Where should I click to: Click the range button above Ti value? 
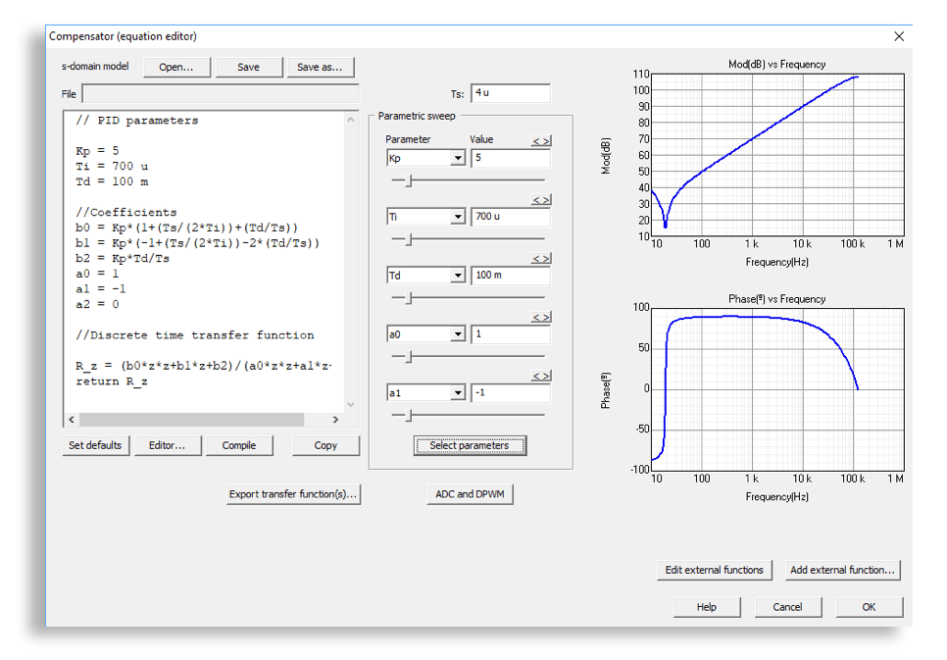(x=540, y=200)
